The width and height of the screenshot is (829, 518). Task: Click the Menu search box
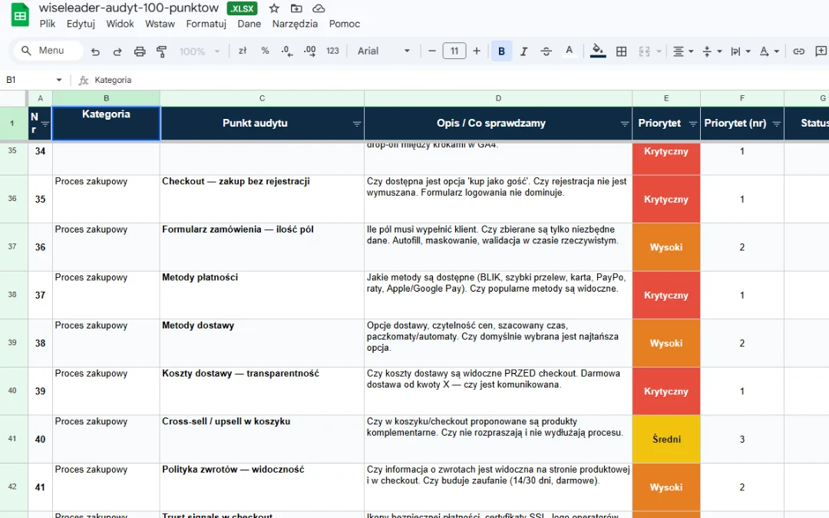(48, 51)
